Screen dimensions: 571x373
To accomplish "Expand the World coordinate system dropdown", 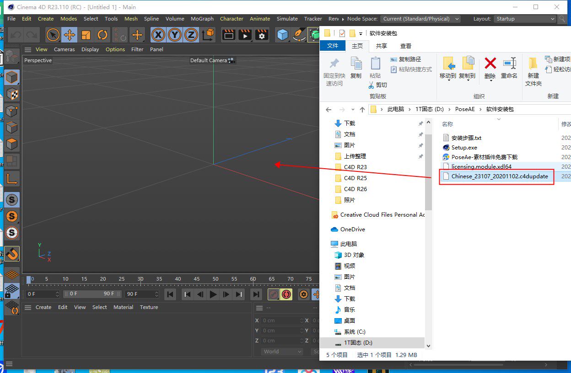I will (282, 352).
